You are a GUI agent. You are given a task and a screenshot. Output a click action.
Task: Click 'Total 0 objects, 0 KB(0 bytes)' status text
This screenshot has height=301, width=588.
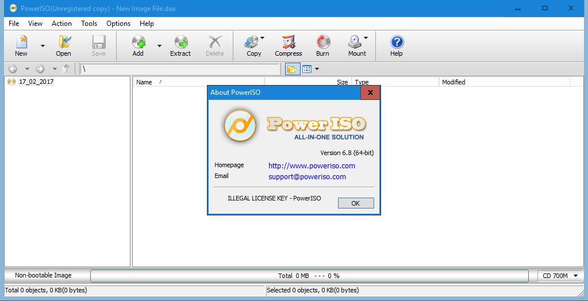coord(46,290)
